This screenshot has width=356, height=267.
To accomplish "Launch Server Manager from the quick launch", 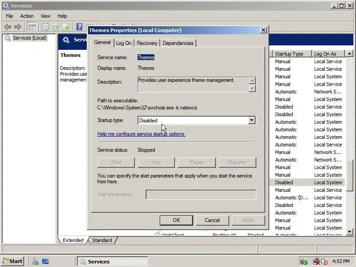I will (x=35, y=262).
